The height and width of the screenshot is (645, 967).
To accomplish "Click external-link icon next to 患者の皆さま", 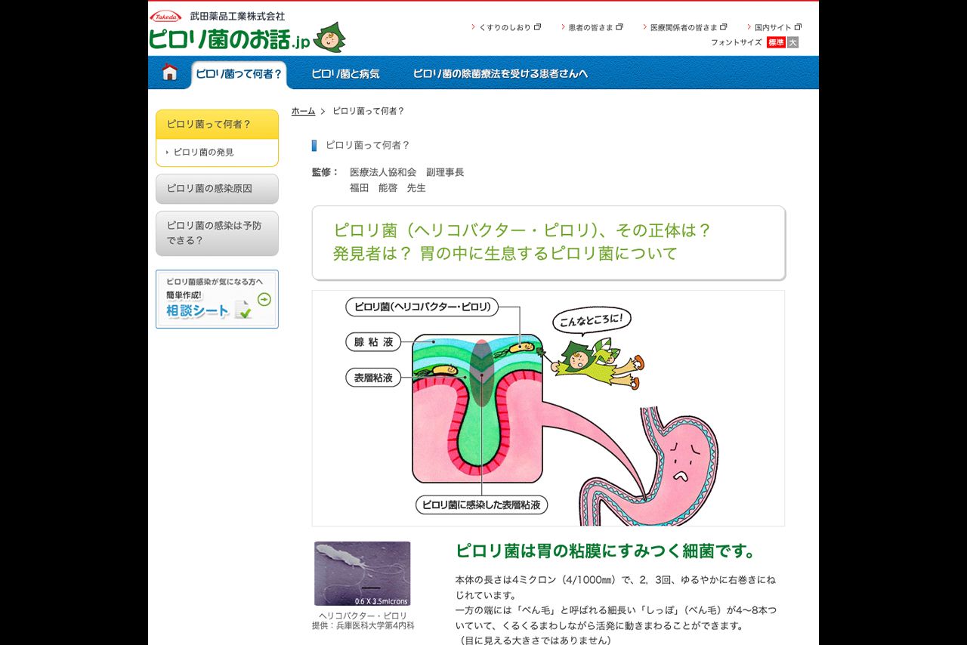I will click(619, 27).
